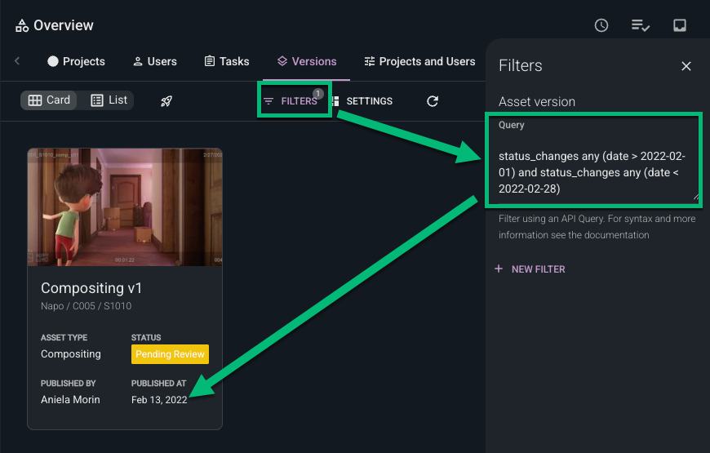The width and height of the screenshot is (710, 453).
Task: Close the Filters panel
Action: tap(686, 66)
